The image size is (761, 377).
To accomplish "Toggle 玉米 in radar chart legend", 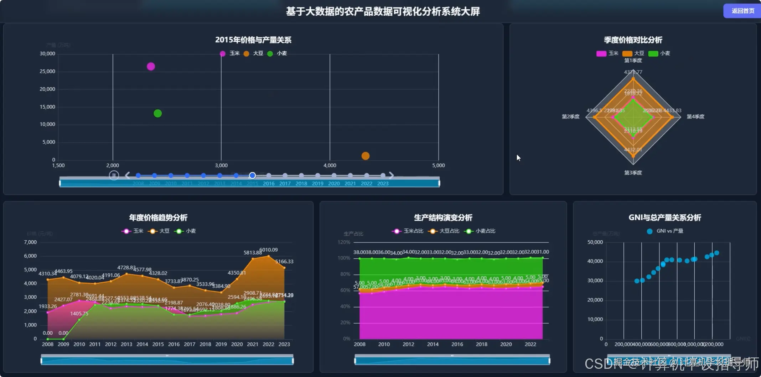I will click(607, 53).
